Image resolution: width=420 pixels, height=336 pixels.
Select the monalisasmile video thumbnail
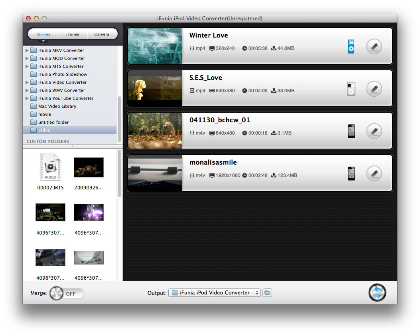[155, 173]
